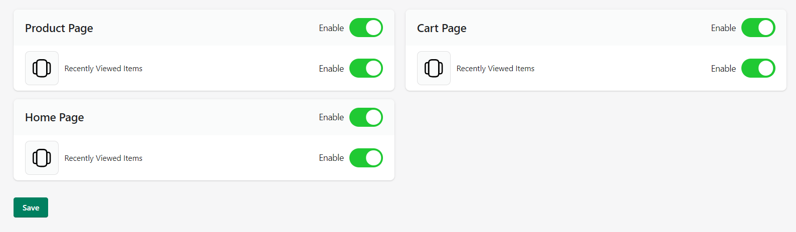
Task: Click the Enable label in Cart Page header
Action: pos(723,28)
